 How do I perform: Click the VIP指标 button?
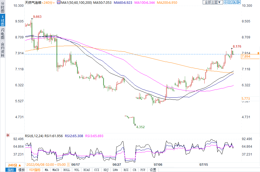tap(35, 170)
